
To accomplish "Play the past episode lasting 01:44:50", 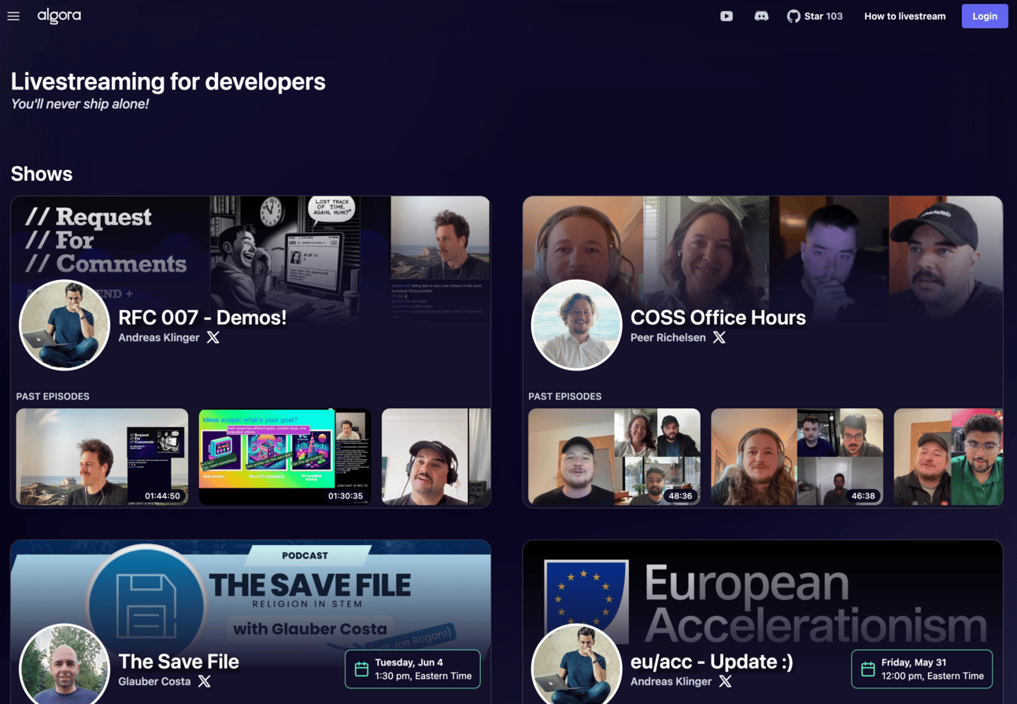I will click(x=102, y=456).
